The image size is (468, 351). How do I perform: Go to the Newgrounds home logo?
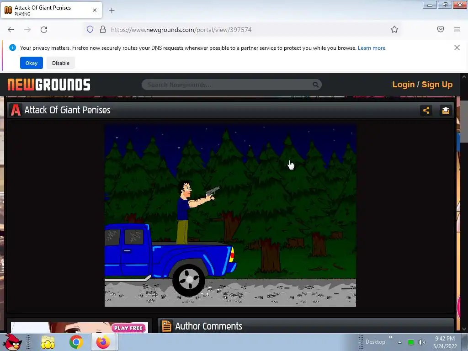pos(49,85)
